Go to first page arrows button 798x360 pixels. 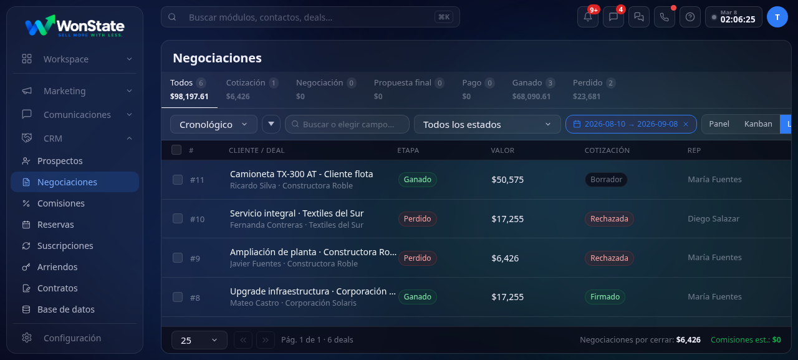243,340
